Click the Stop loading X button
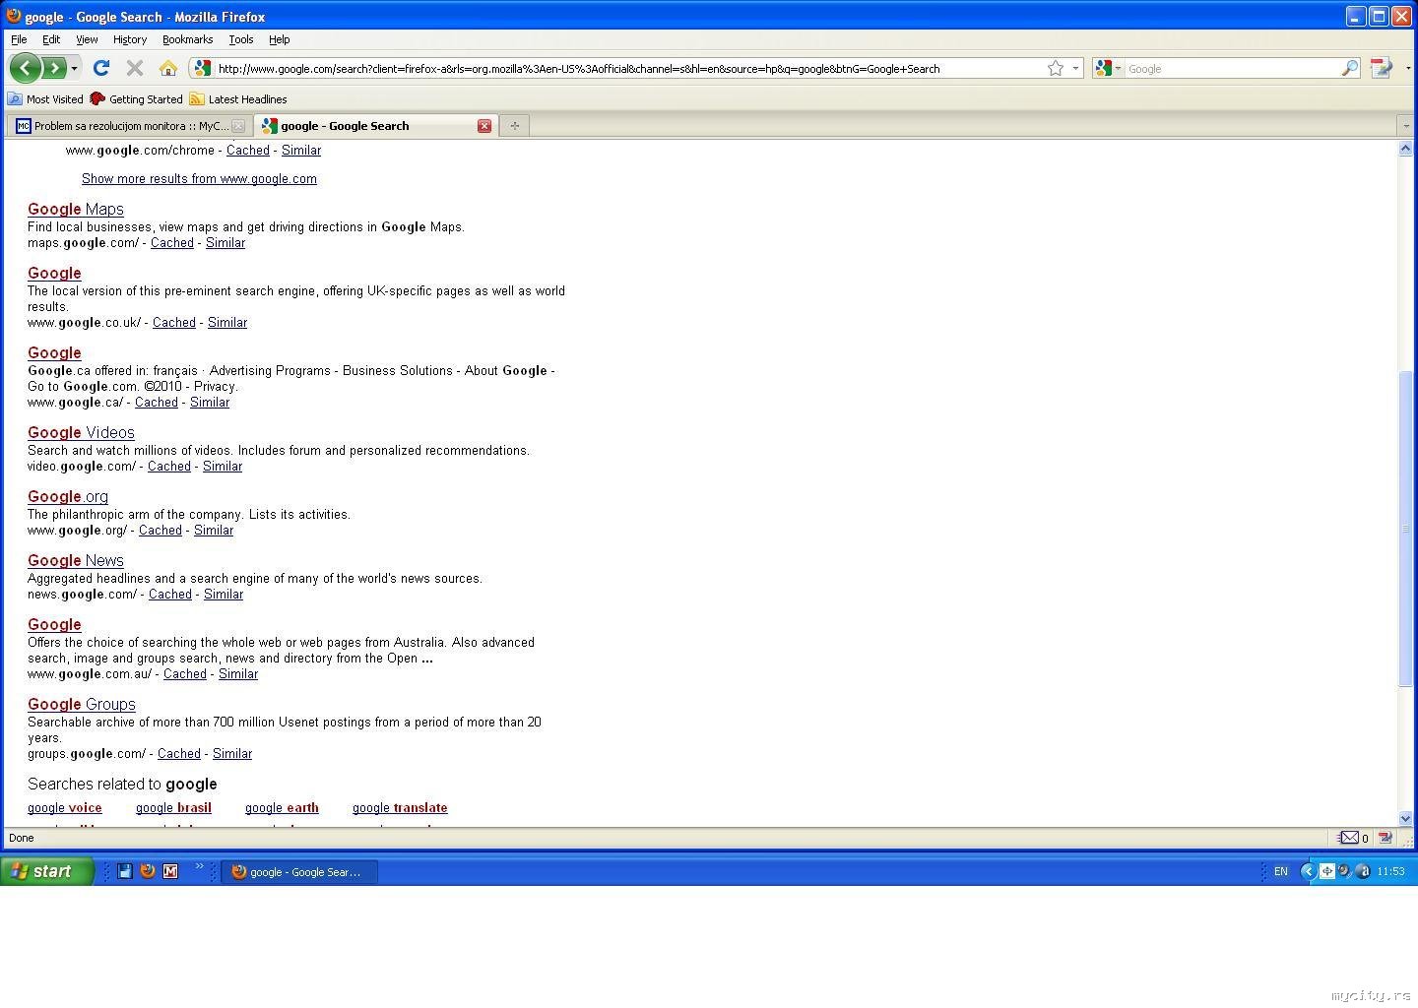The height and width of the screenshot is (1008, 1418). (x=135, y=68)
